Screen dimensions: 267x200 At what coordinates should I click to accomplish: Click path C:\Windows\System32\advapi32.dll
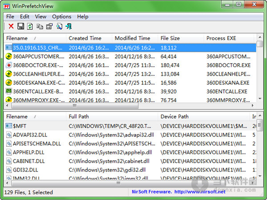[x=111, y=135]
